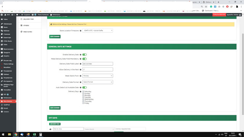Open new browser tab with plus
The height and width of the screenshot is (137, 244).
(218, 2)
